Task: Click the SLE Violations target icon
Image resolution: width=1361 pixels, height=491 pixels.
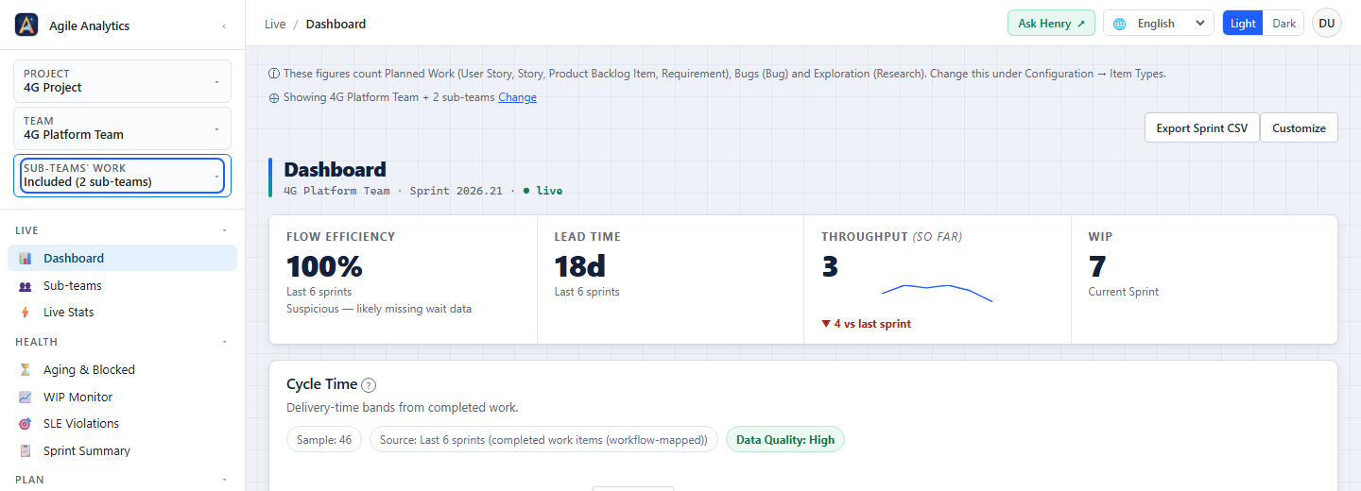Action: click(x=26, y=424)
